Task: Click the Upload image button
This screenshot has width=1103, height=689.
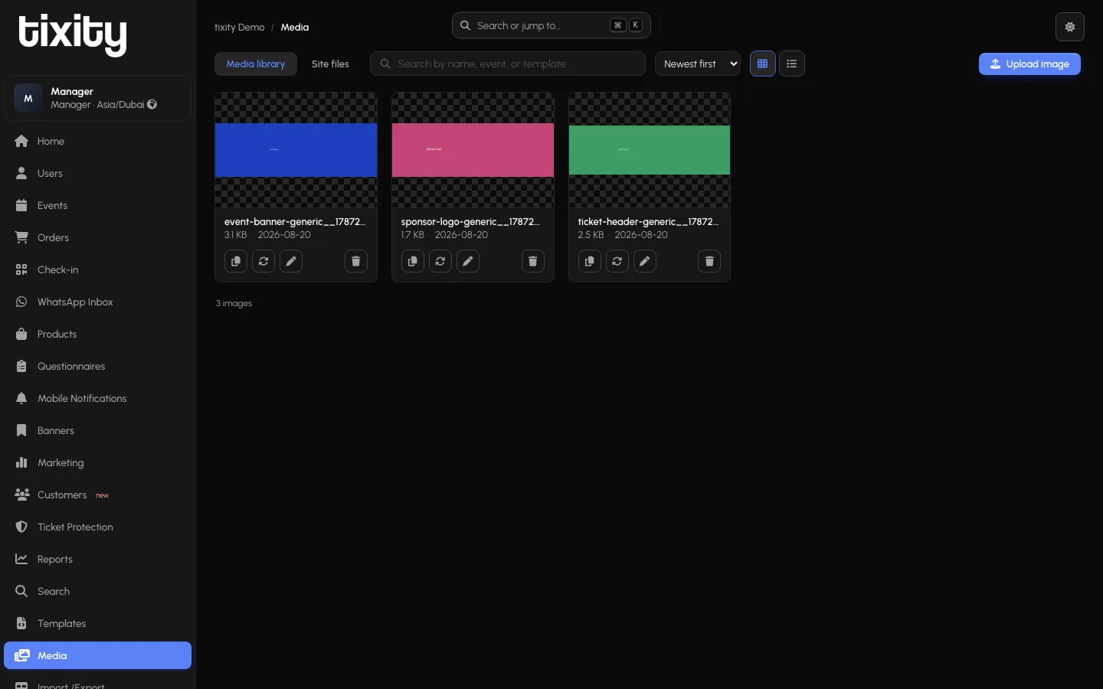Action: [1029, 64]
